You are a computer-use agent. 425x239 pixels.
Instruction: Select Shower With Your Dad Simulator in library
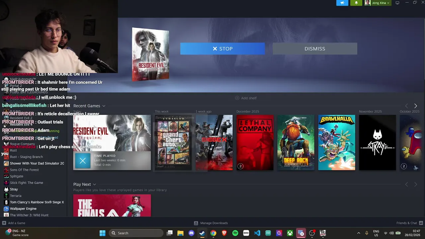pos(37,163)
